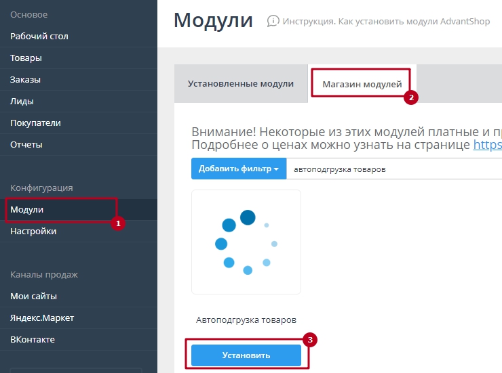Open Товары section in sidebar

(26, 58)
